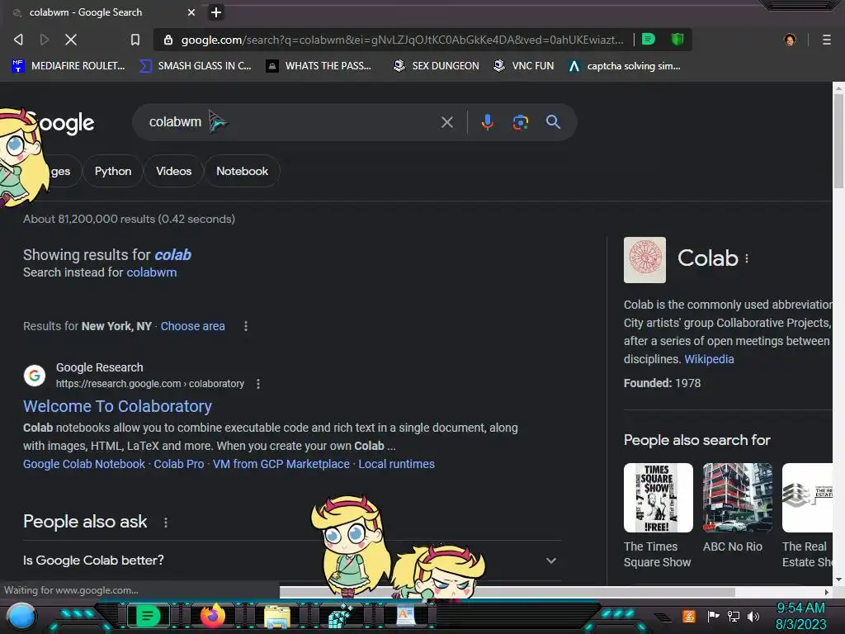Open the volume speaker tray icon
The image size is (845, 634).
click(x=753, y=616)
